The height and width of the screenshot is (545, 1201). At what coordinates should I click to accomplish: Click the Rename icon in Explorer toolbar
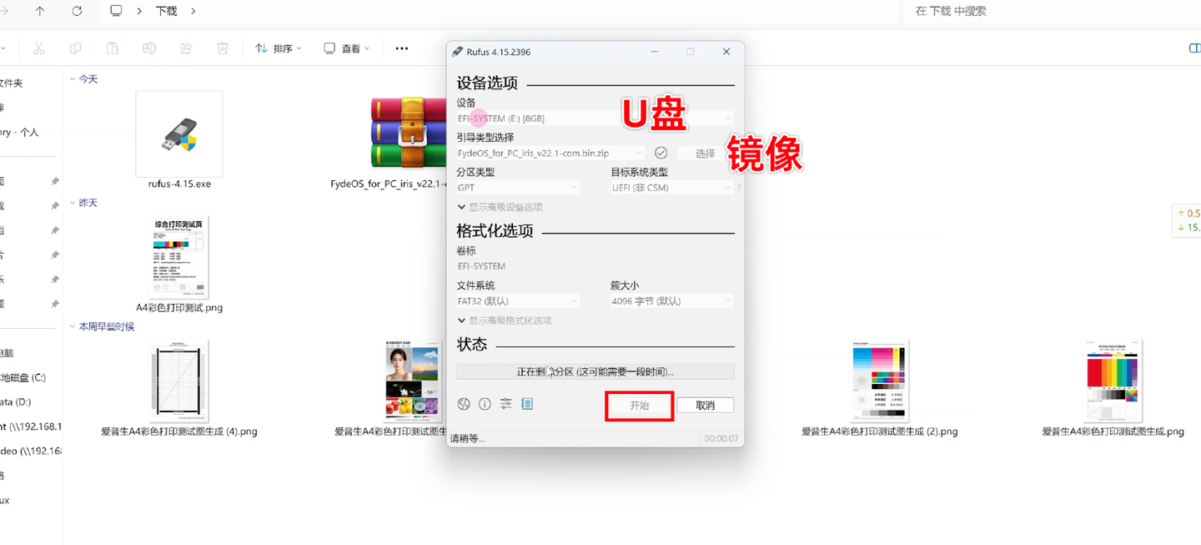tap(149, 48)
